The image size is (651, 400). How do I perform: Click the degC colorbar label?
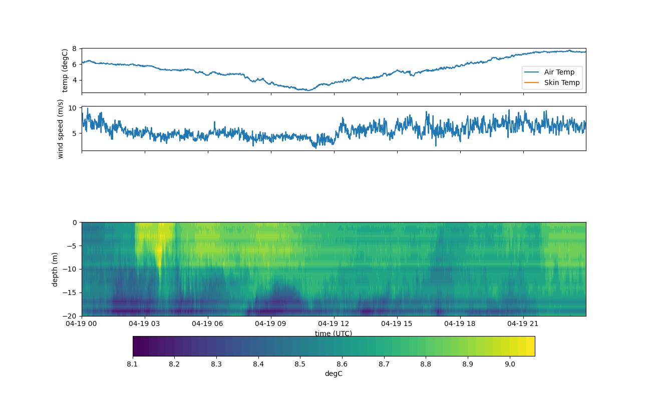334,373
